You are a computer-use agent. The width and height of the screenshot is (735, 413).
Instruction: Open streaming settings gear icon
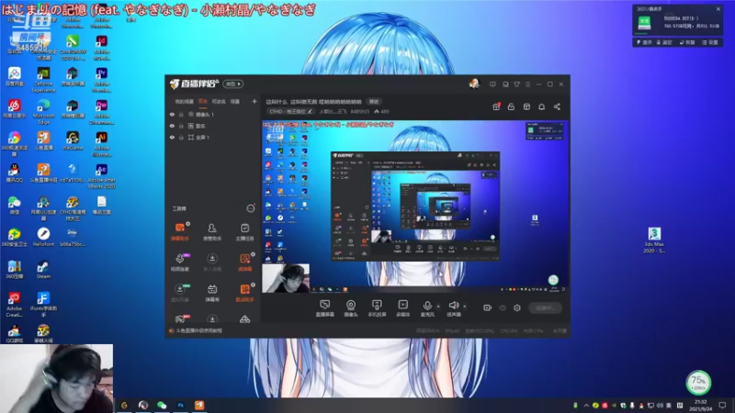517,307
